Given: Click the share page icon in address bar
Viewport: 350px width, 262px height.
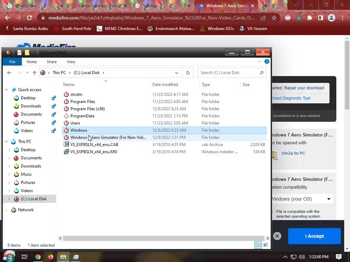Looking at the screenshot, I should coord(263,18).
